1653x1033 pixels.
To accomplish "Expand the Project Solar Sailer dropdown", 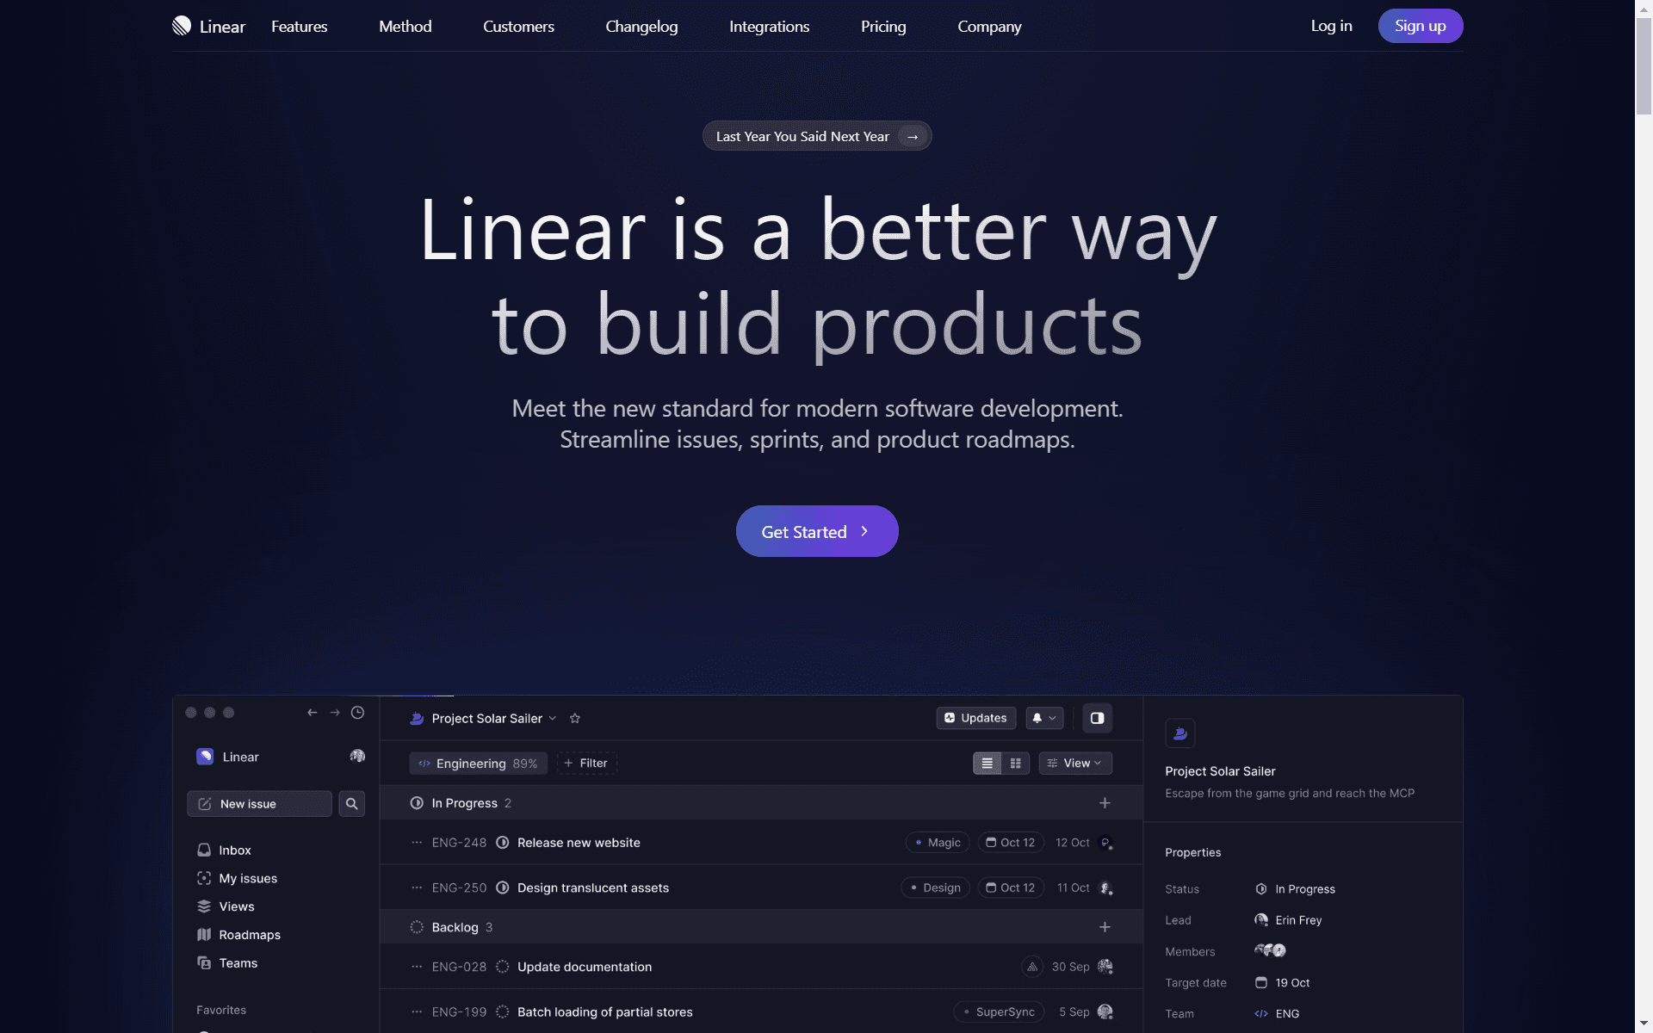I will pos(550,718).
